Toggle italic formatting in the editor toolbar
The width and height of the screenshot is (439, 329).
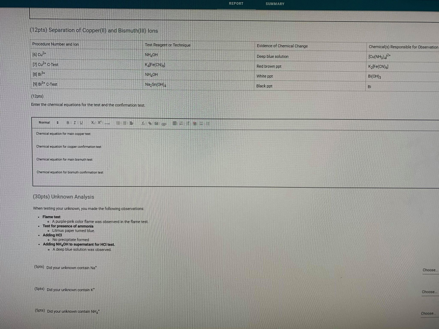click(75, 123)
